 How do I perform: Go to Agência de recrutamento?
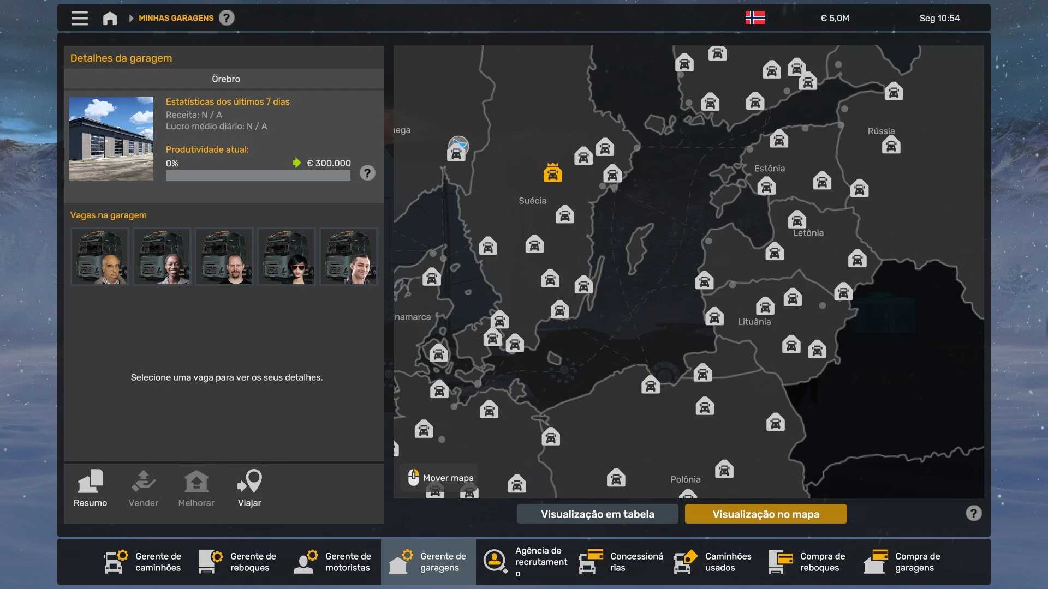[x=524, y=562]
